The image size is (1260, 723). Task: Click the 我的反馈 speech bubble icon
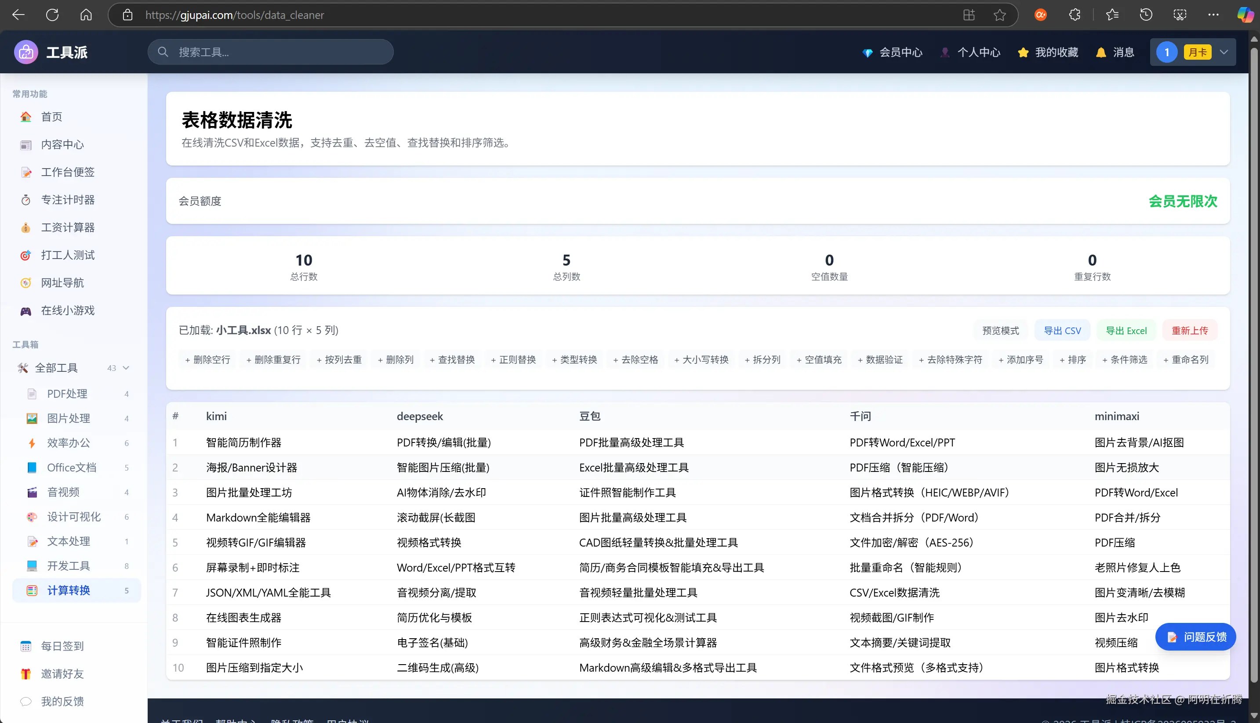point(26,701)
